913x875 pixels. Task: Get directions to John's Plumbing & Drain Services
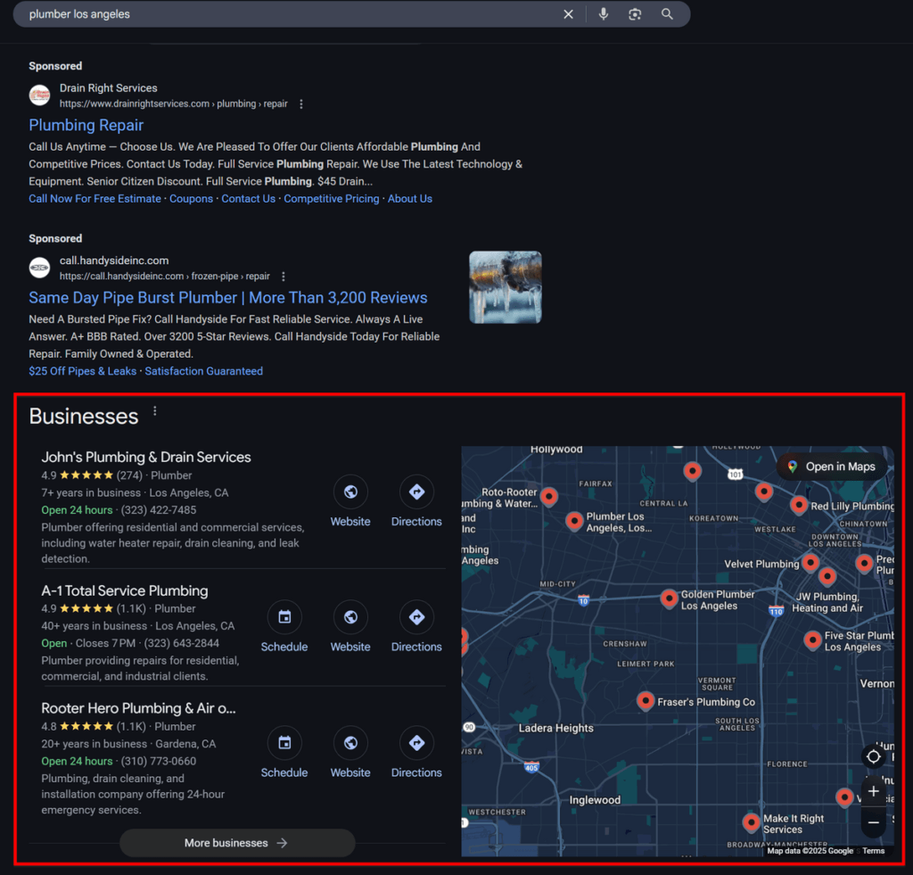pyautogui.click(x=416, y=501)
